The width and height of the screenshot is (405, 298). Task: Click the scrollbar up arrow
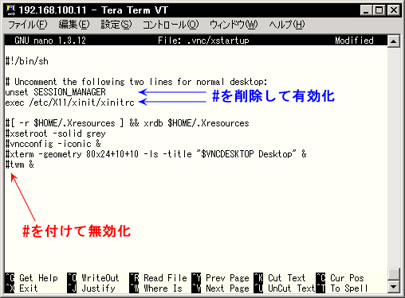[394, 41]
